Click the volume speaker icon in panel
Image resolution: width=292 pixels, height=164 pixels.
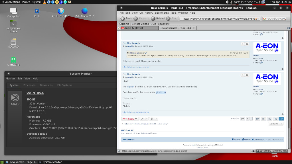227,2
